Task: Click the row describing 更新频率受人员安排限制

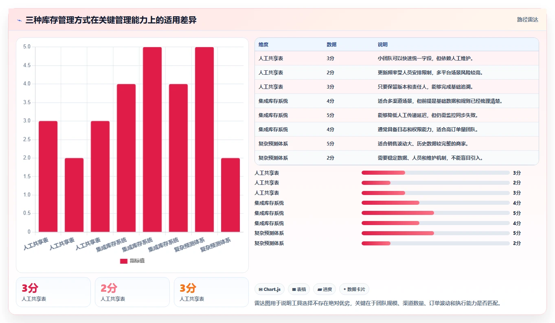Action: (x=397, y=73)
